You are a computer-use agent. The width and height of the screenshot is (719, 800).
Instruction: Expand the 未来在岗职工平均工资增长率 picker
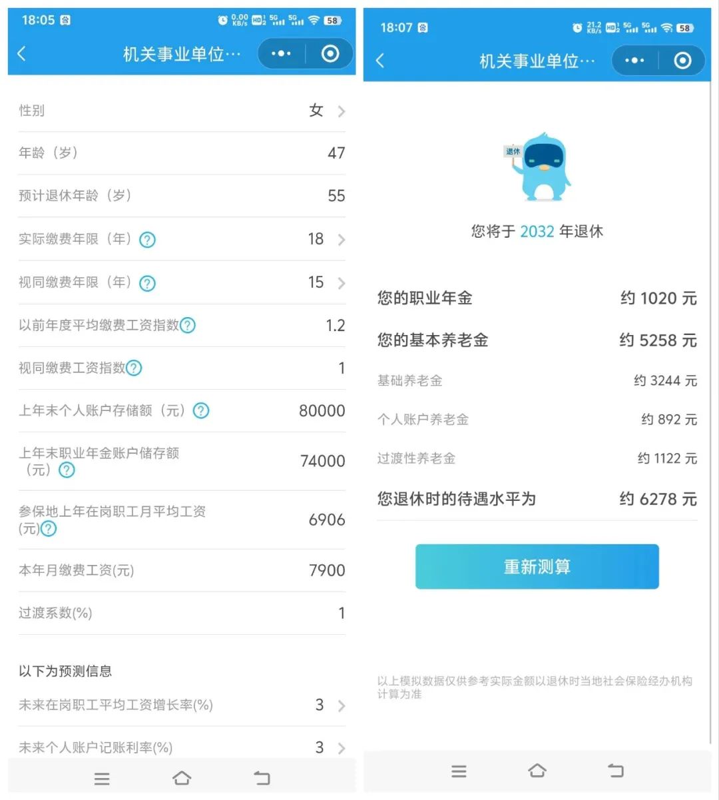(182, 705)
